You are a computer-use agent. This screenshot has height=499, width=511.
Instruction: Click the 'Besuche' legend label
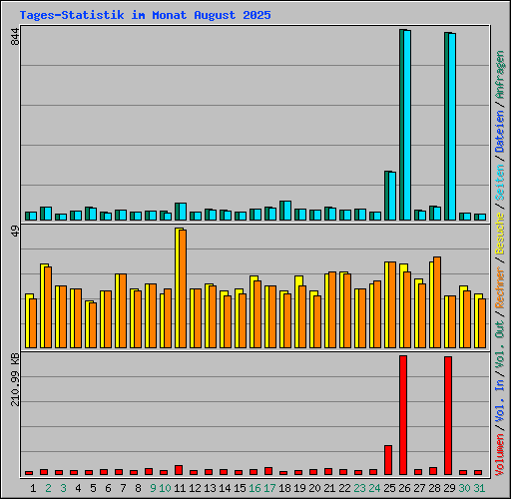(500, 234)
